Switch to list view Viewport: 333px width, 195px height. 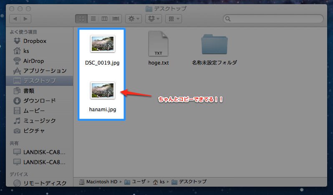point(93,19)
